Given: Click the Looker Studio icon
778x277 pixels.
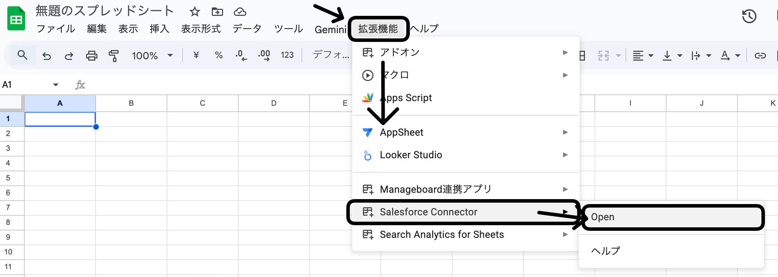Looking at the screenshot, I should tap(367, 155).
